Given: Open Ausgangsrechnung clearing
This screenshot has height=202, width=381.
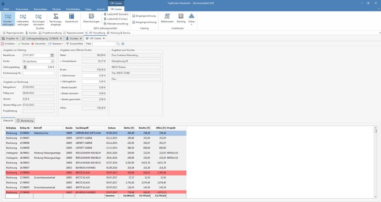Looking at the screenshot, I should 144,22.
